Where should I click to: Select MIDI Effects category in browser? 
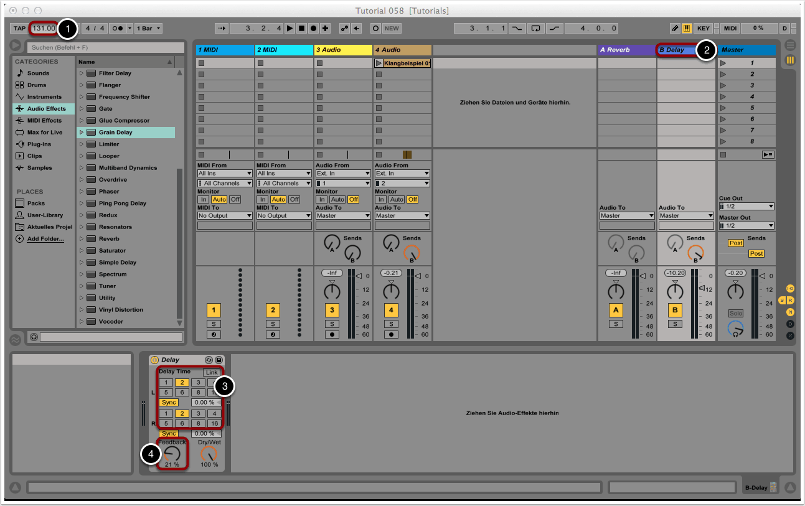[44, 121]
